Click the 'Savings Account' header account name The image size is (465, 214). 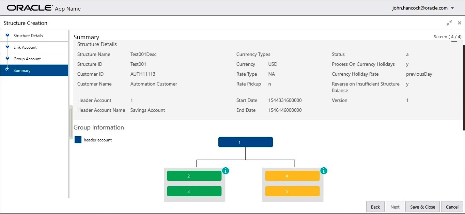148,110
